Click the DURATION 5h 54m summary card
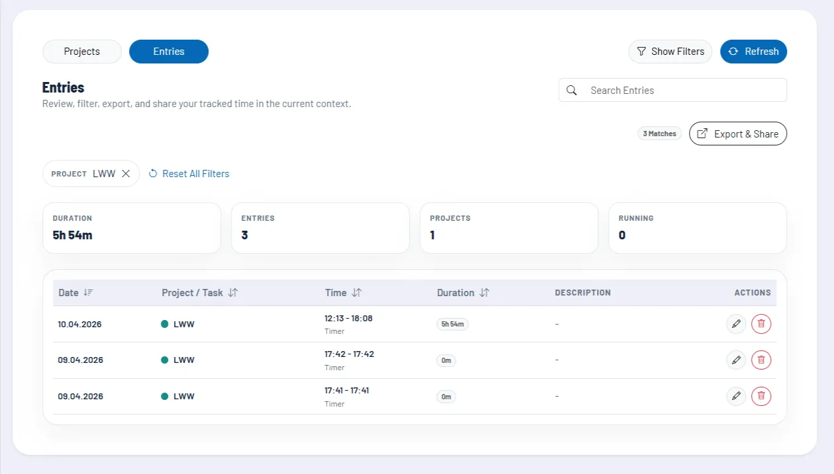This screenshot has width=834, height=474. pyautogui.click(x=132, y=228)
